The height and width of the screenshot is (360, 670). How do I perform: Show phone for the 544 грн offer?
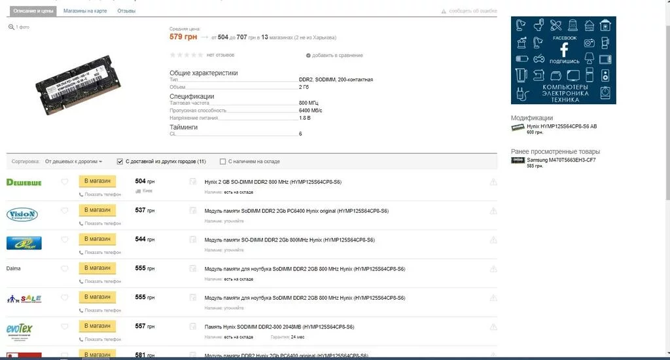coord(100,253)
